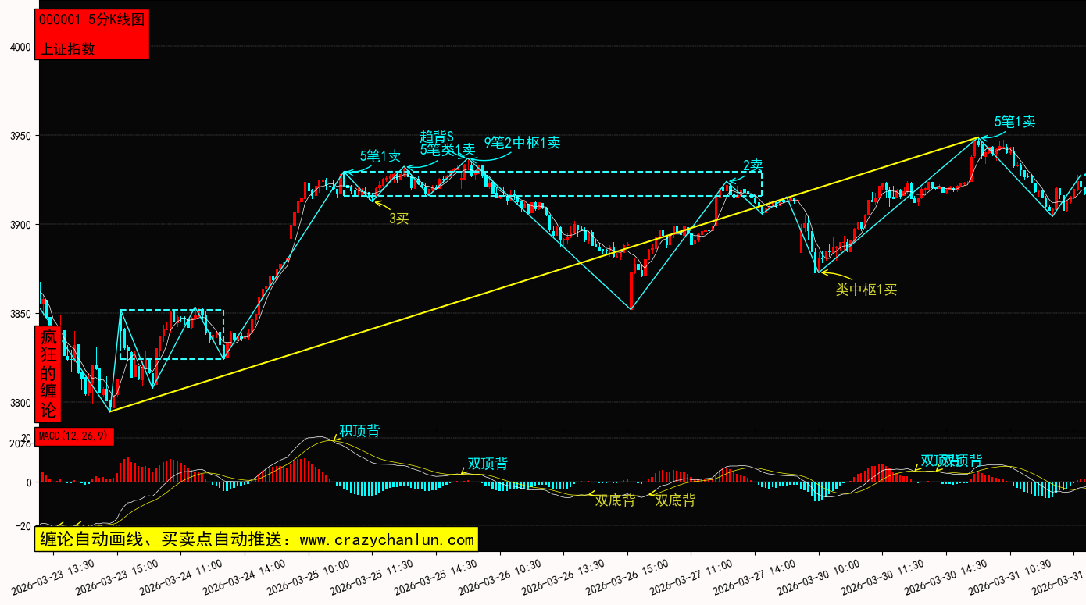Image resolution: width=1086 pixels, height=605 pixels.
Task: Click the 5笔1卖 label at the highest peak
Action: click(x=1014, y=122)
